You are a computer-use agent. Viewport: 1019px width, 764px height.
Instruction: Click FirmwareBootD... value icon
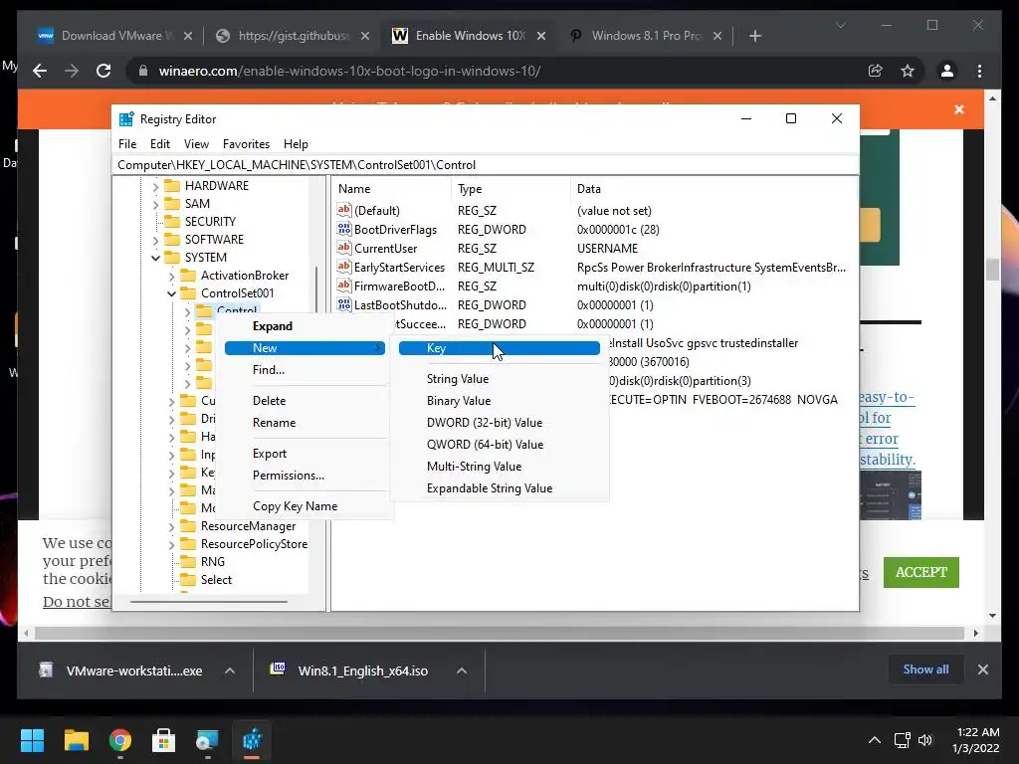(343, 286)
